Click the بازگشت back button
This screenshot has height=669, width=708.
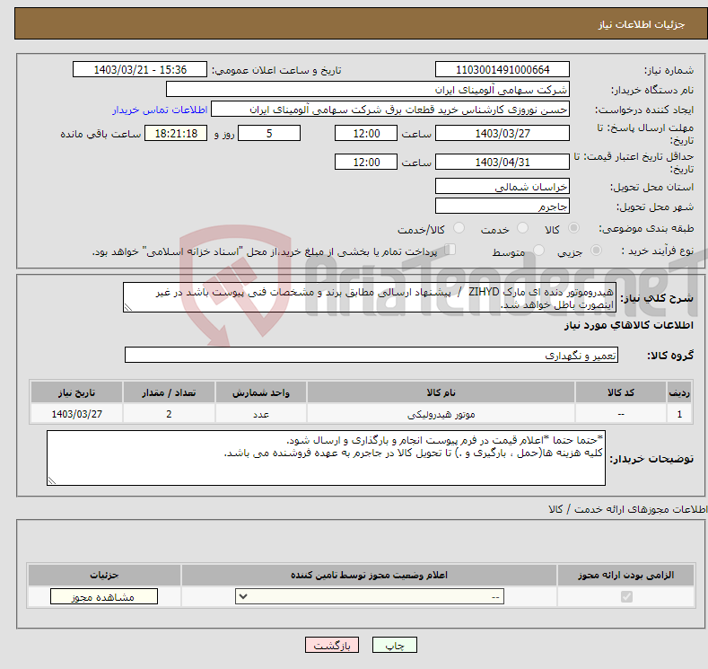tap(332, 646)
